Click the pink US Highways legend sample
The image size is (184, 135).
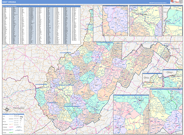[11, 127]
